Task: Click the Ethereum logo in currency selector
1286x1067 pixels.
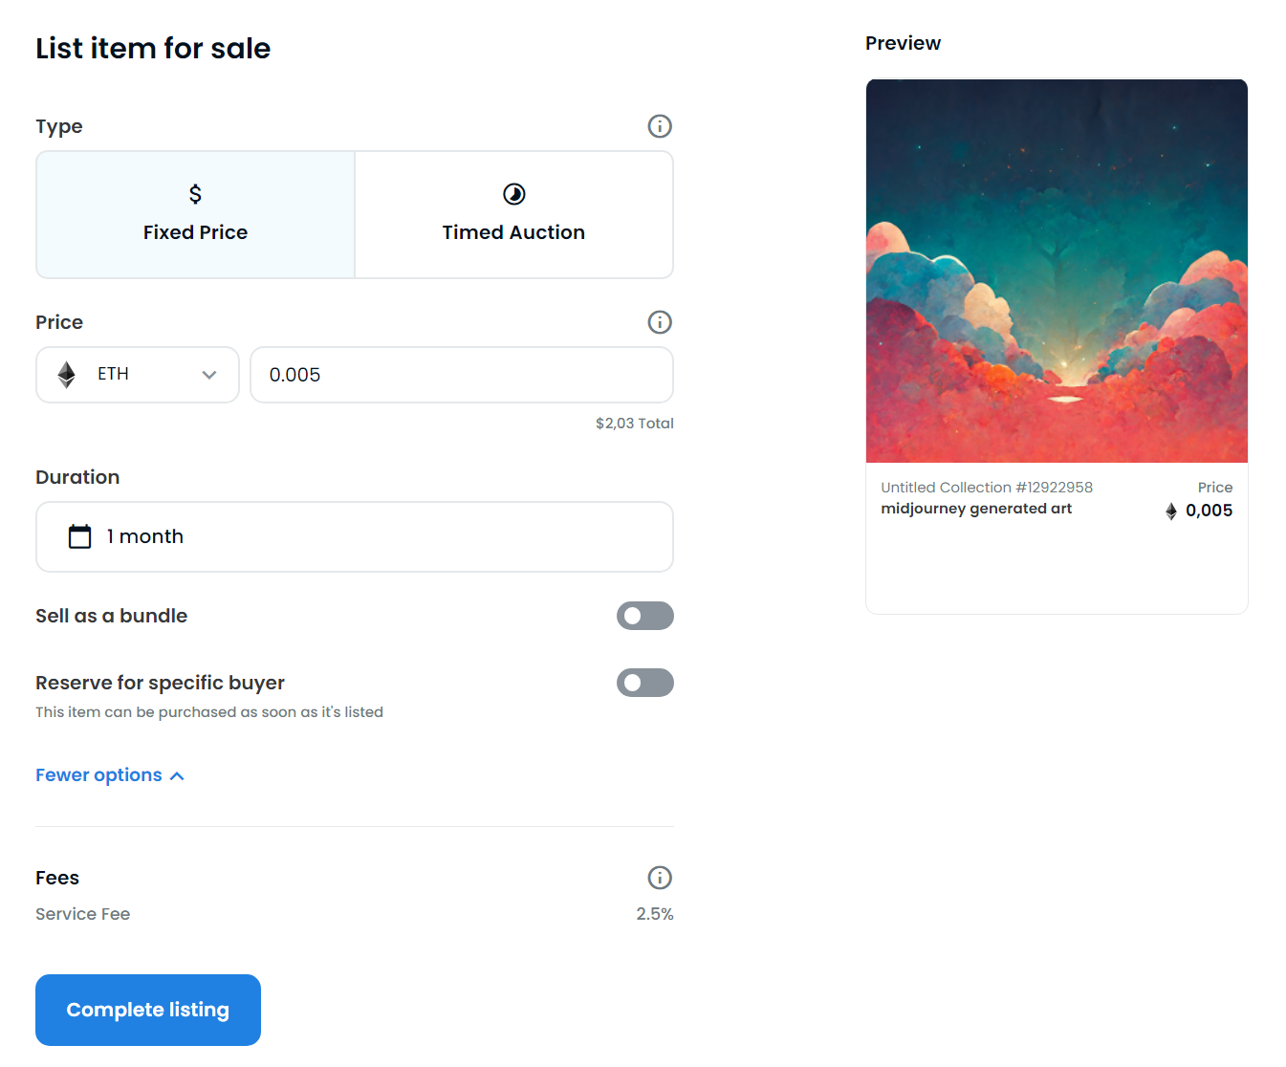Action: pos(66,375)
